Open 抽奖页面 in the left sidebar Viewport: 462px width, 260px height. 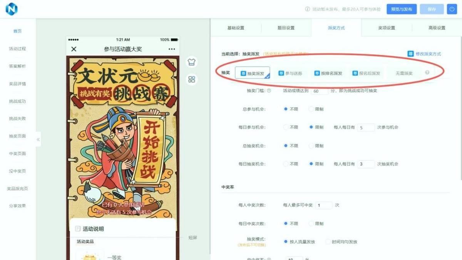17,136
